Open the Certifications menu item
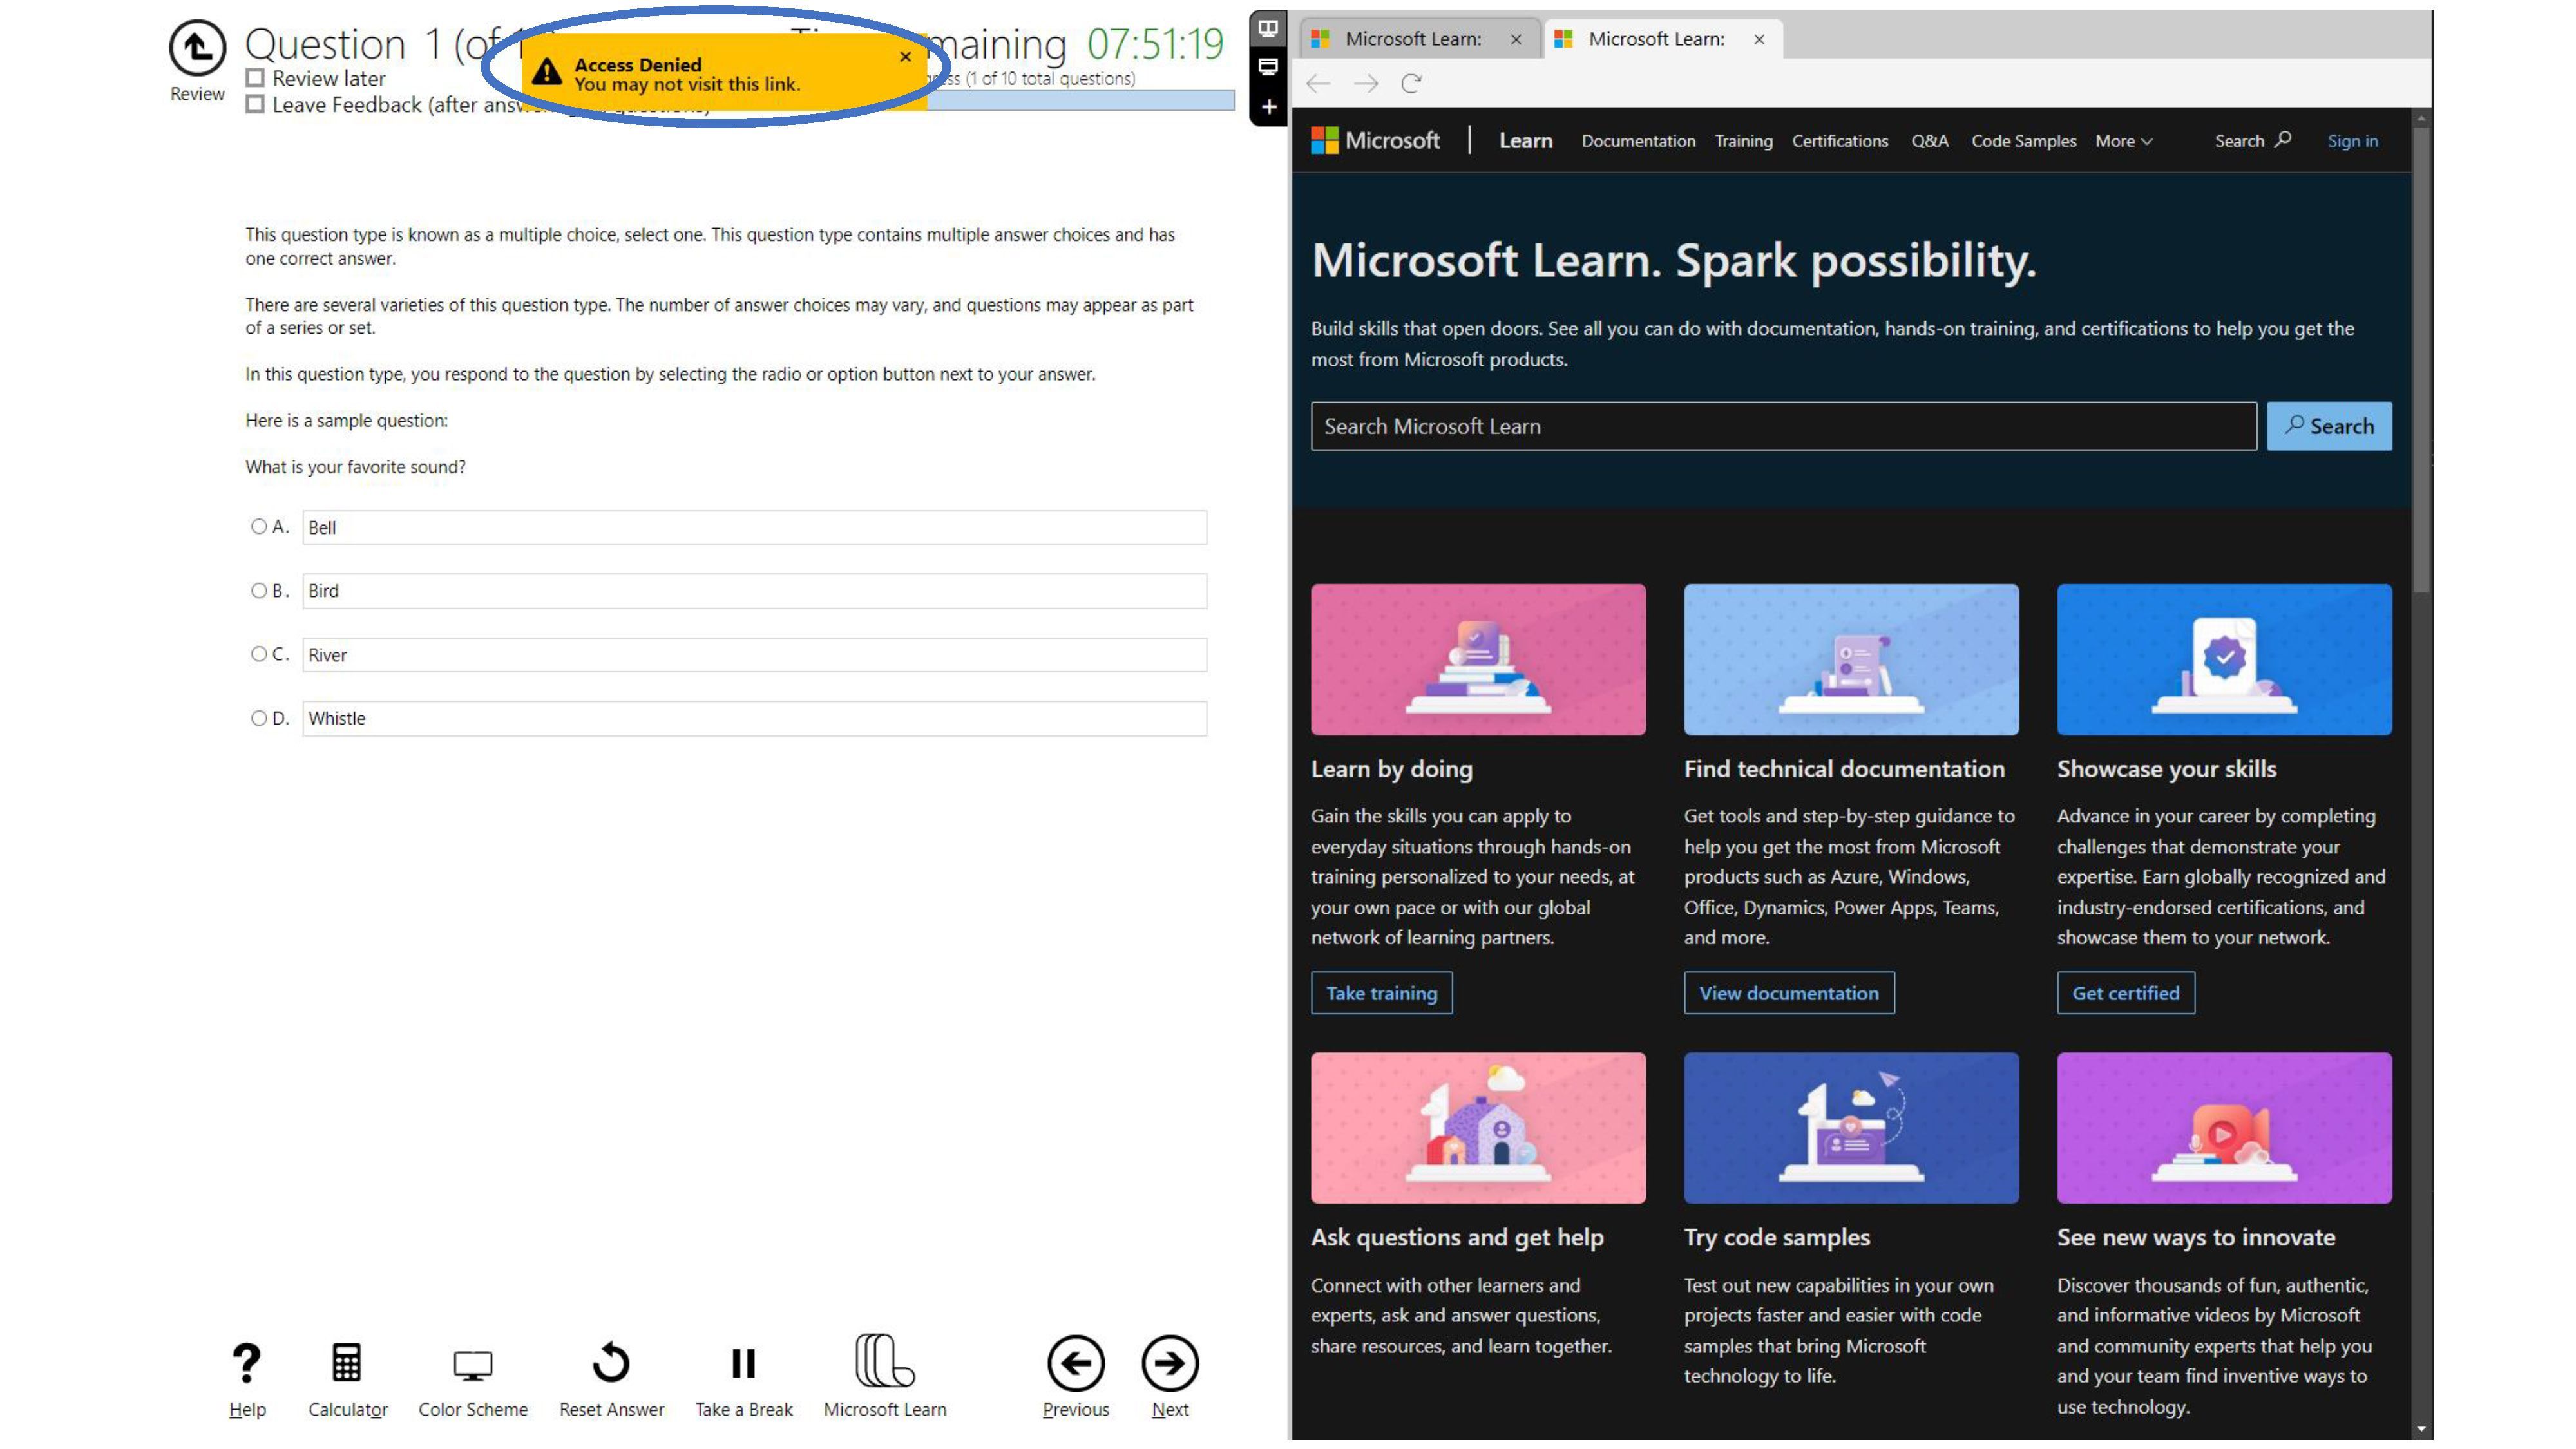The width and height of the screenshot is (2576, 1449). pyautogui.click(x=1839, y=141)
